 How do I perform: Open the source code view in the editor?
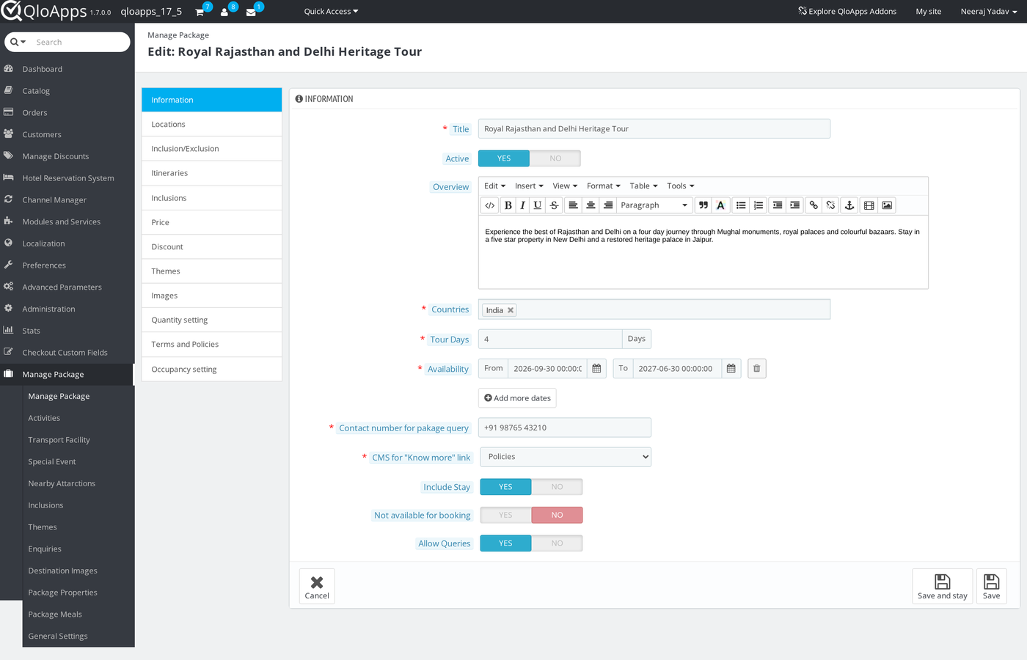(x=490, y=205)
